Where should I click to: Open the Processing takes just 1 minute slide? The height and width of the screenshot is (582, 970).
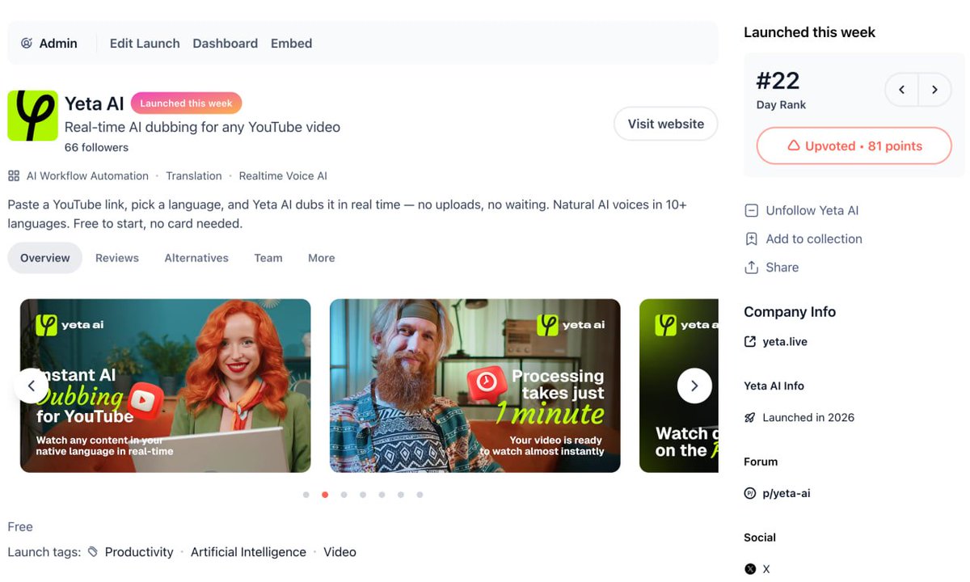click(475, 386)
